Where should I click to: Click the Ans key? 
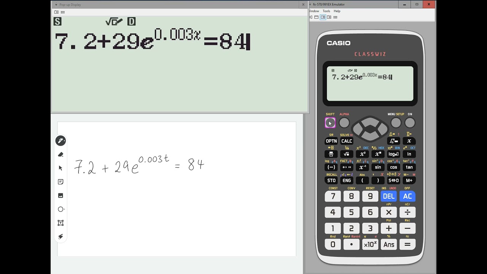pyautogui.click(x=388, y=245)
